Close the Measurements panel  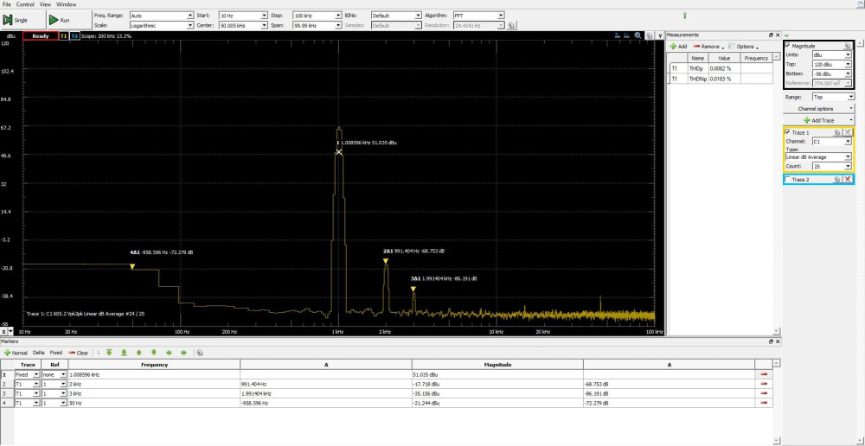777,35
